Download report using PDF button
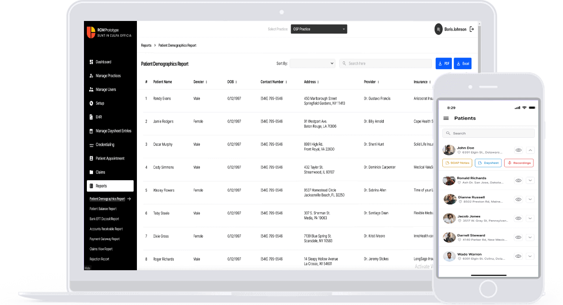563x305 pixels. pyautogui.click(x=444, y=63)
